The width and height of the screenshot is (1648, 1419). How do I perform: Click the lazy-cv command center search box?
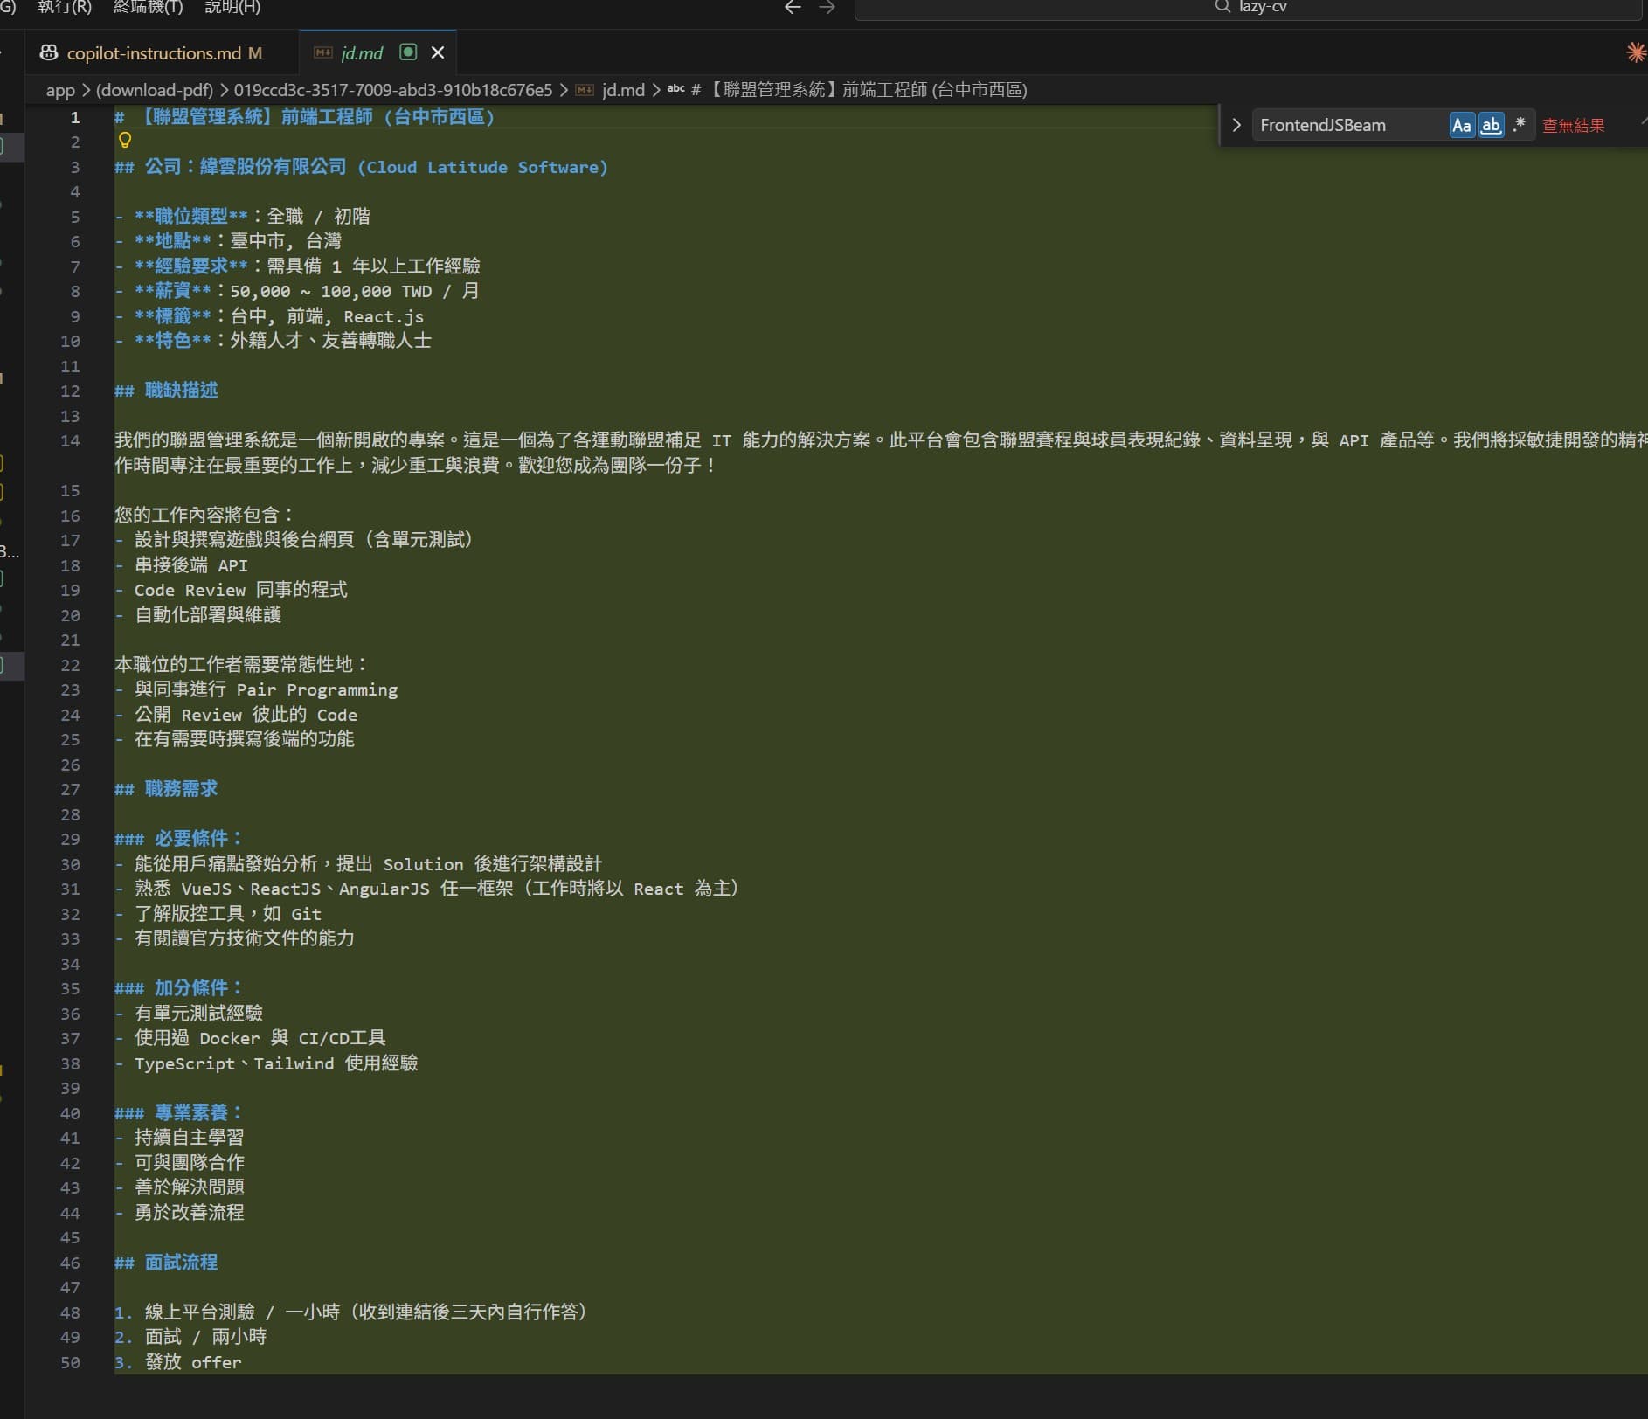[x=1250, y=9]
